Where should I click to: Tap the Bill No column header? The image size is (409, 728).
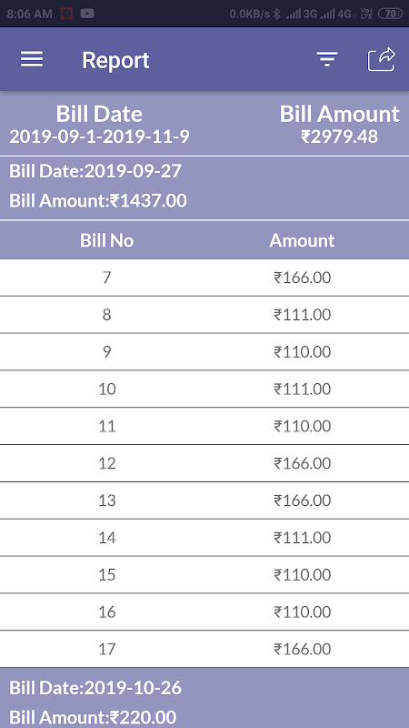point(106,240)
